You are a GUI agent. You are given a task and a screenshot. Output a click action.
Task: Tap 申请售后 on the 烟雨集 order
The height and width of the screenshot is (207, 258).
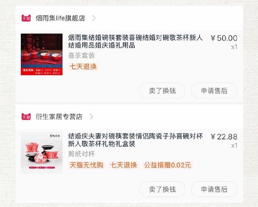(x=214, y=91)
